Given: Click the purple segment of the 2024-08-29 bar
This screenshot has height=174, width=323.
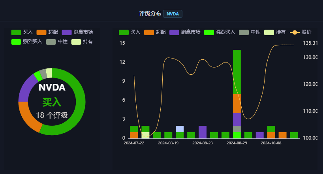Looking at the screenshot, I should tap(237, 119).
